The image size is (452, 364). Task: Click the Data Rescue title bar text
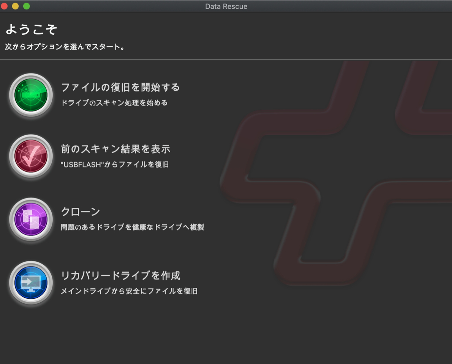pos(226,6)
